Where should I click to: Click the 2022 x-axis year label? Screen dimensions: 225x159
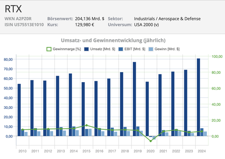tap(176, 151)
